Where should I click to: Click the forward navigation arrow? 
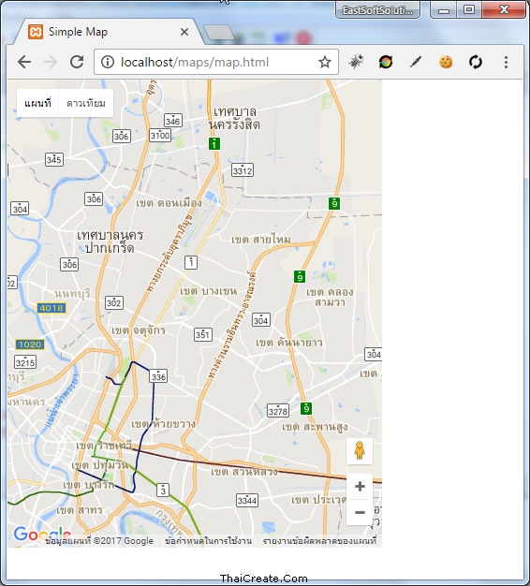click(x=51, y=62)
